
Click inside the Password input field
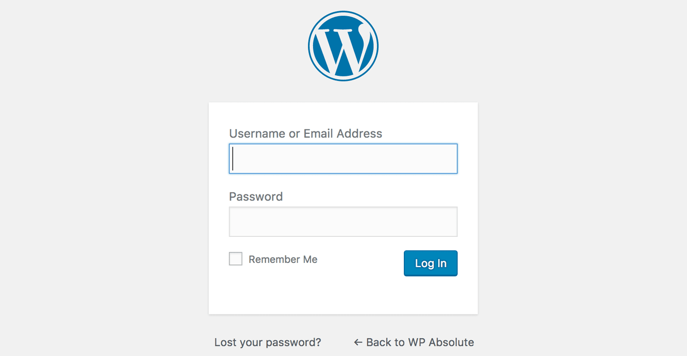point(343,222)
